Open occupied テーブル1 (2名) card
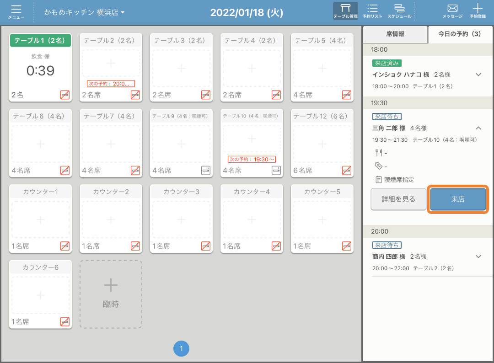This screenshot has height=363, width=494. pos(40,67)
